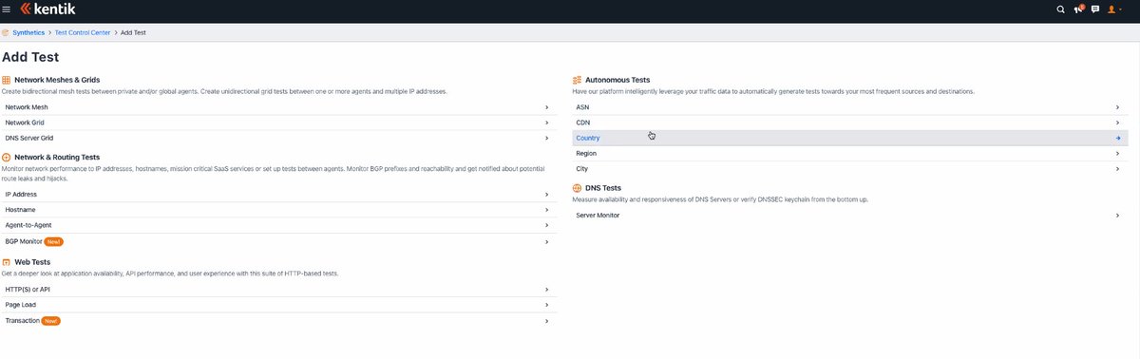Select the Network Mesh test

[x=278, y=107]
